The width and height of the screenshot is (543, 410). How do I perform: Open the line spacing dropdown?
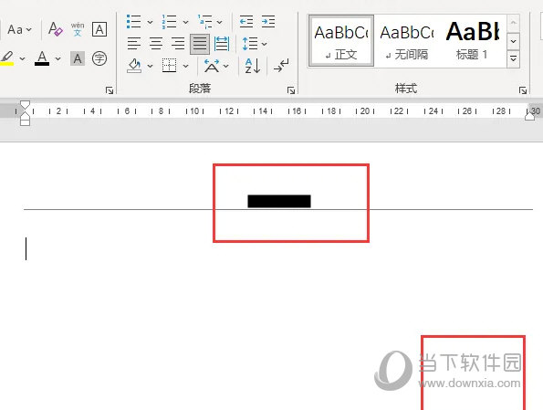coord(264,44)
